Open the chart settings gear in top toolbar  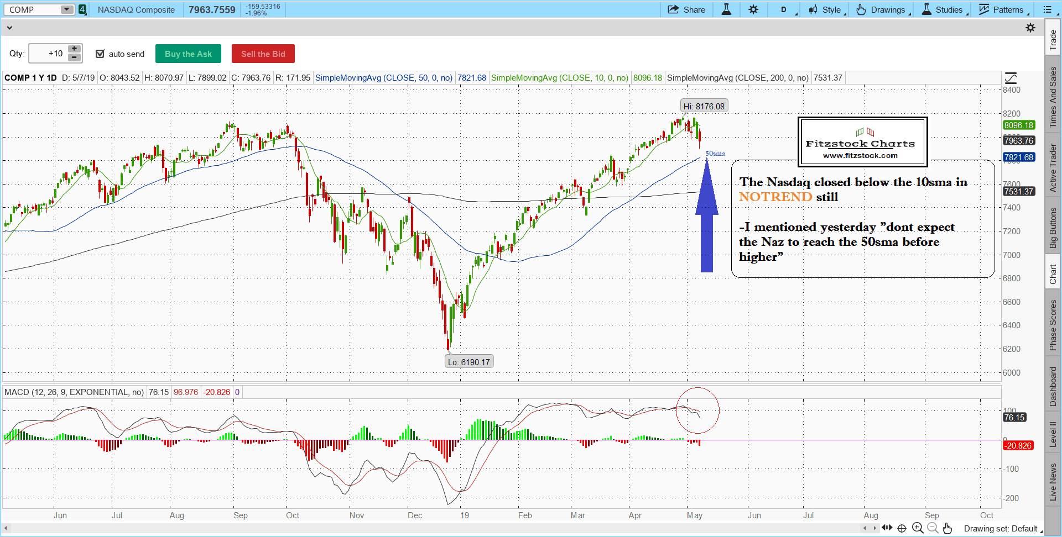click(x=753, y=9)
